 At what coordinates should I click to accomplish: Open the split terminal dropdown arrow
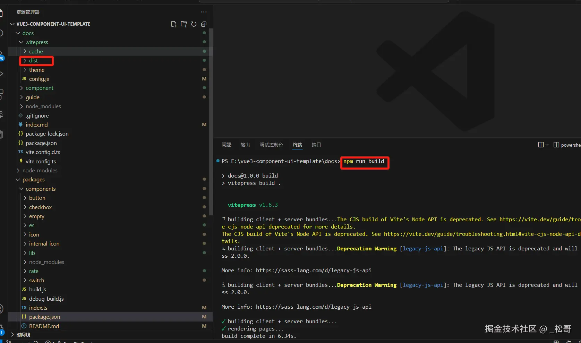[x=547, y=145]
